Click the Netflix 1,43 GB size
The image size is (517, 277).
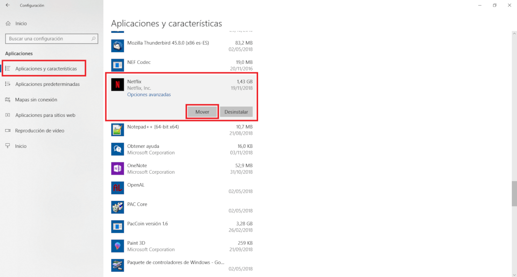coord(245,81)
